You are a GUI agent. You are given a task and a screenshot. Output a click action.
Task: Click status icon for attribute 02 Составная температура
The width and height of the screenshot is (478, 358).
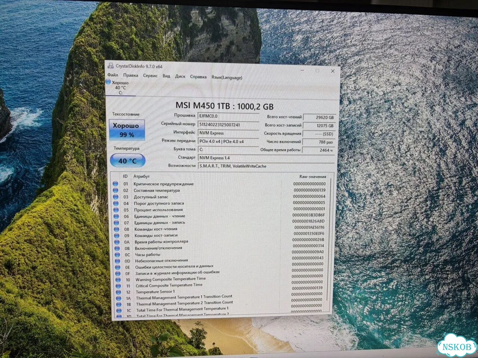coord(115,190)
